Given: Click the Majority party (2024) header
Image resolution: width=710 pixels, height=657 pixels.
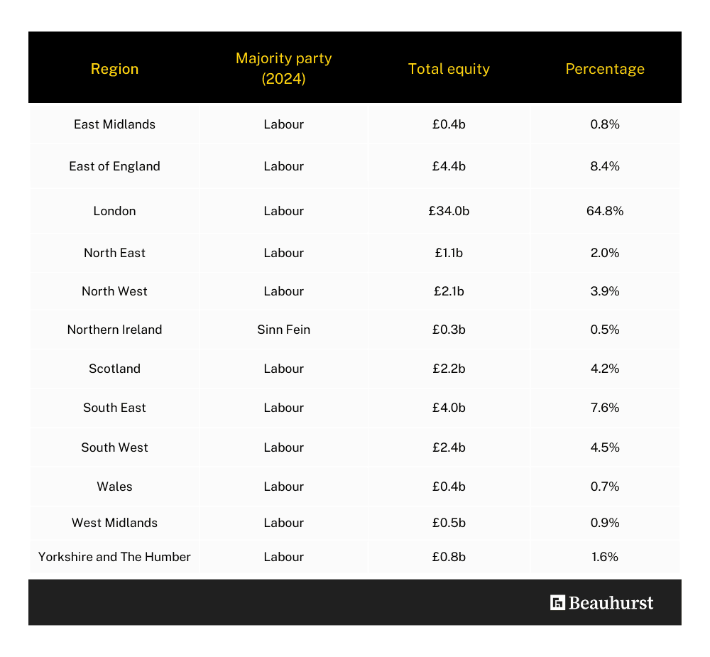Looking at the screenshot, I should tap(284, 68).
